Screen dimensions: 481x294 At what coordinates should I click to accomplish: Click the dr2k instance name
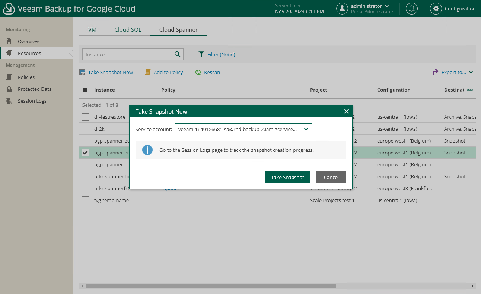click(100, 129)
